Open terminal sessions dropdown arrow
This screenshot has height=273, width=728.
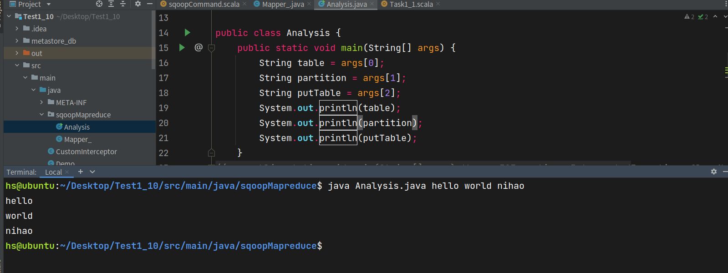pyautogui.click(x=92, y=172)
